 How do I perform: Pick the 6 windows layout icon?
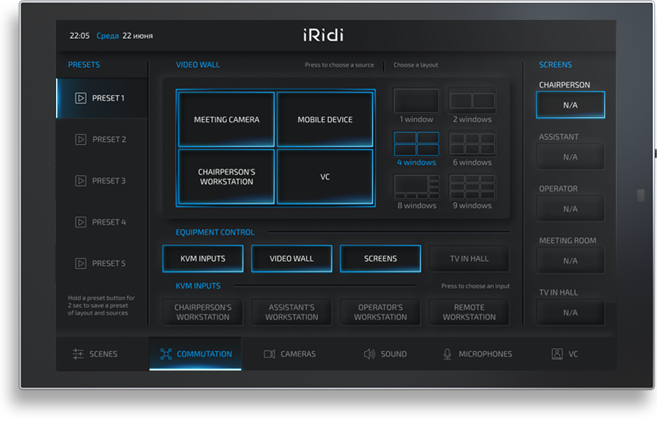(x=472, y=144)
